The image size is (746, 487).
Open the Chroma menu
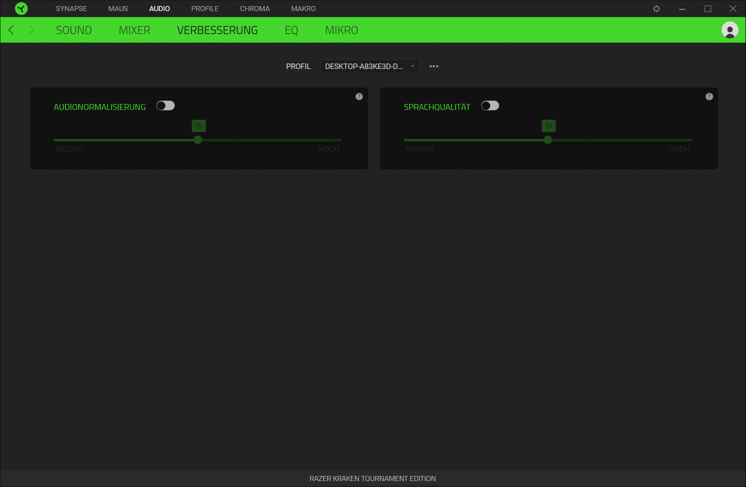(254, 9)
